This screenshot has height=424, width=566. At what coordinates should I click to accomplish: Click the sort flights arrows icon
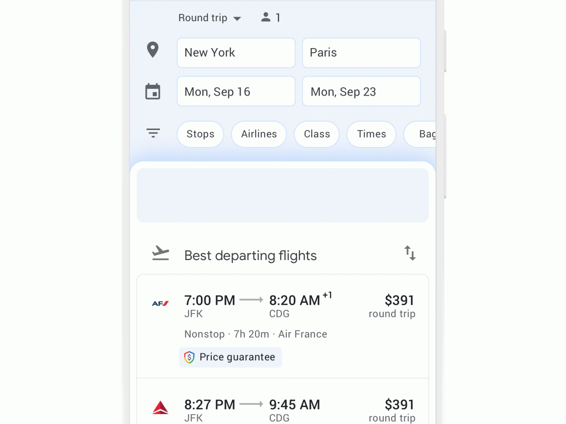coord(410,253)
